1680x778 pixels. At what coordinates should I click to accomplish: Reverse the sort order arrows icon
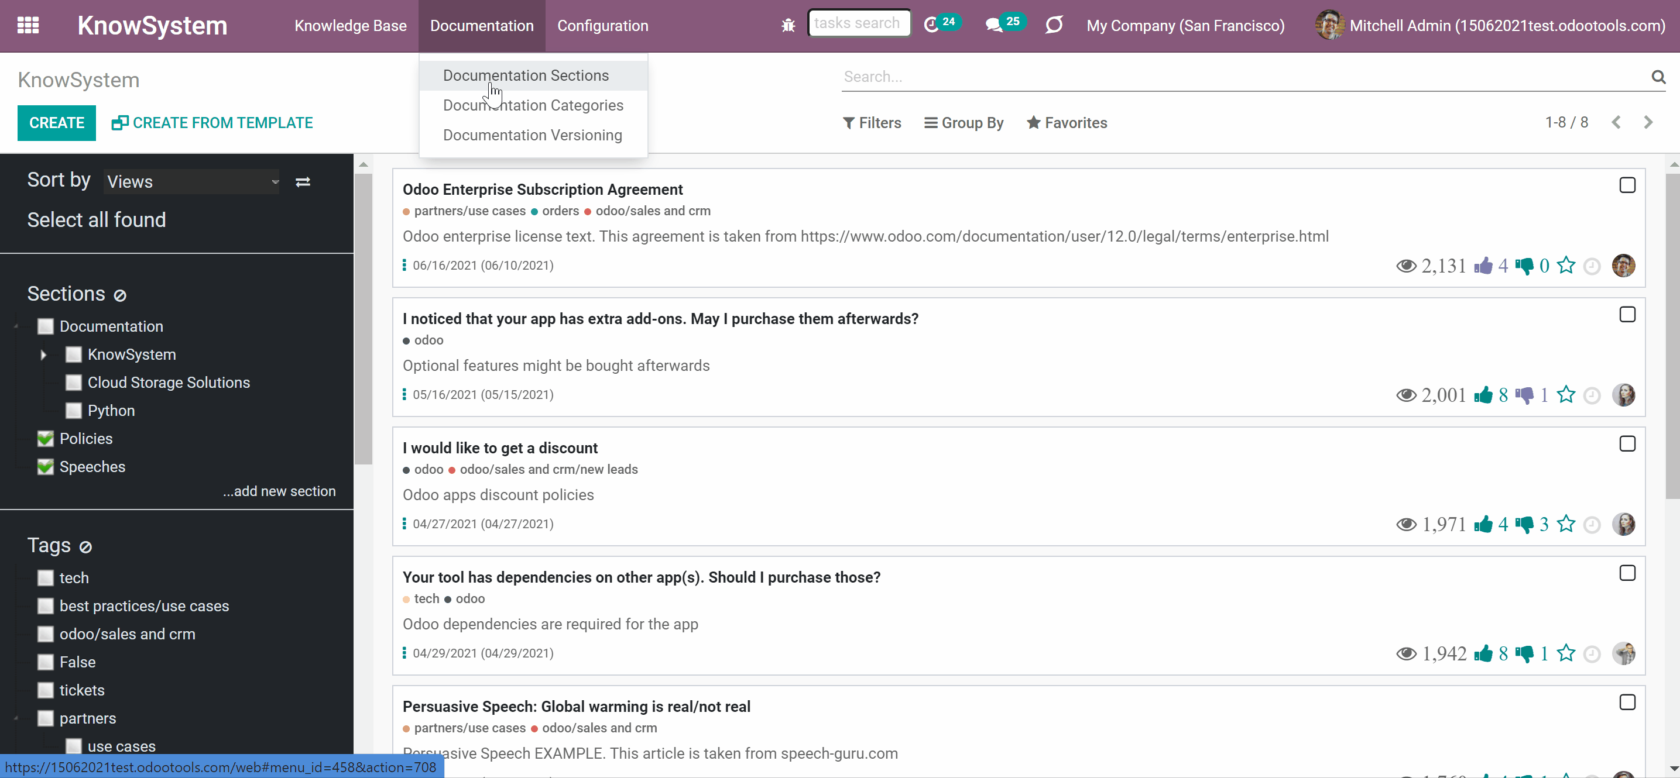click(x=303, y=182)
